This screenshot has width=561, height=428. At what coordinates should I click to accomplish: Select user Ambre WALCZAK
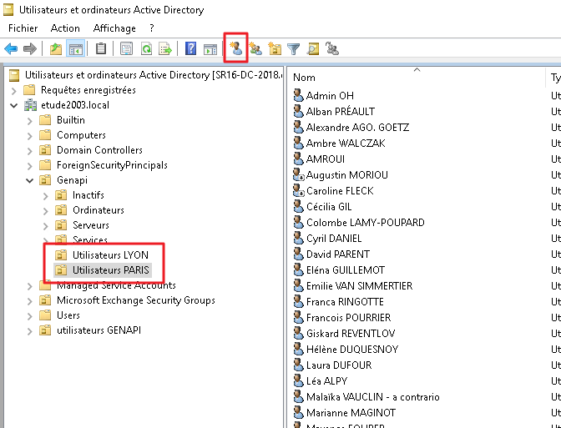tap(346, 144)
